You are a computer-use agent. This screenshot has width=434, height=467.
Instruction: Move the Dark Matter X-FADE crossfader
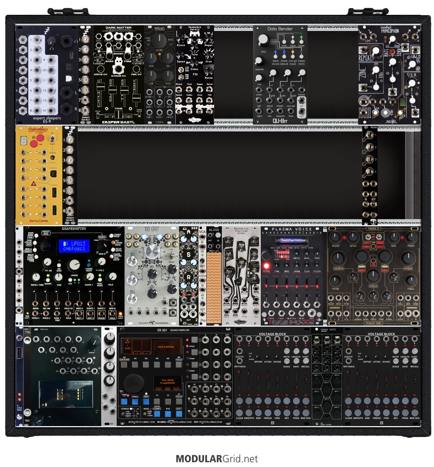(118, 115)
